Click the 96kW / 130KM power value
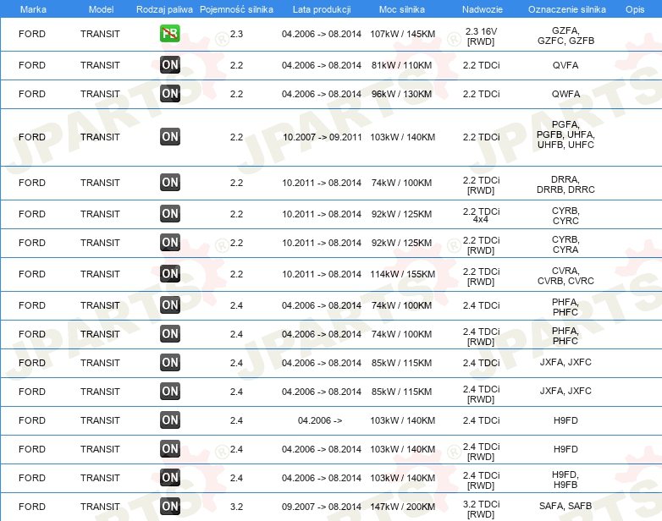The width and height of the screenshot is (662, 521). click(401, 94)
